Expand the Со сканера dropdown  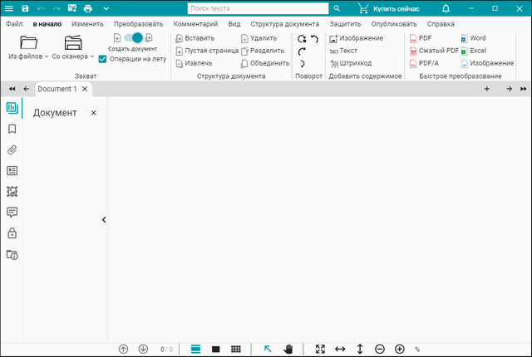[72, 56]
